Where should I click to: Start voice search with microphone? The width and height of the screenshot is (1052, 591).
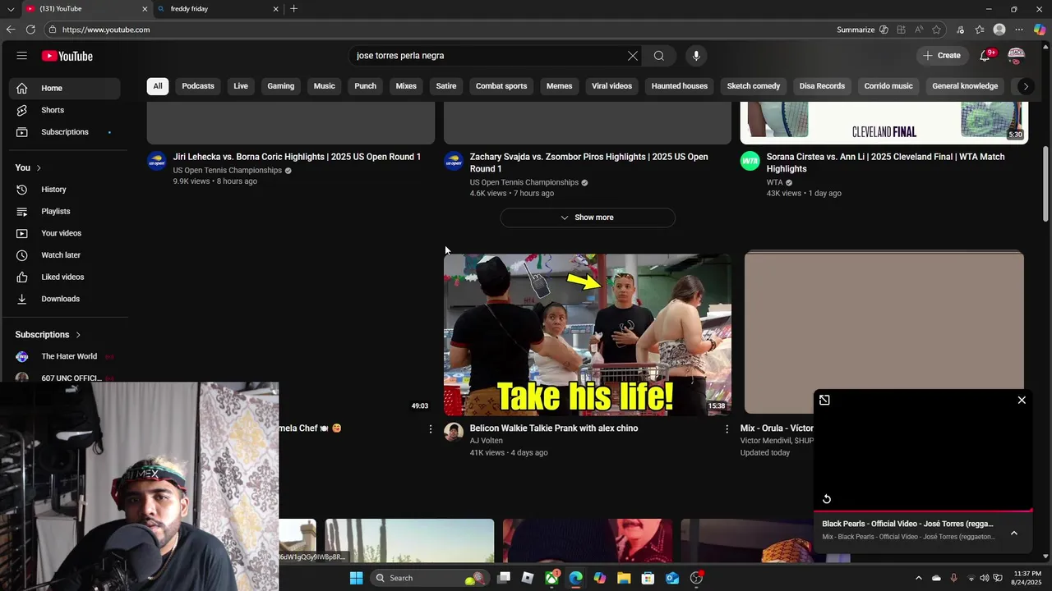click(x=696, y=56)
